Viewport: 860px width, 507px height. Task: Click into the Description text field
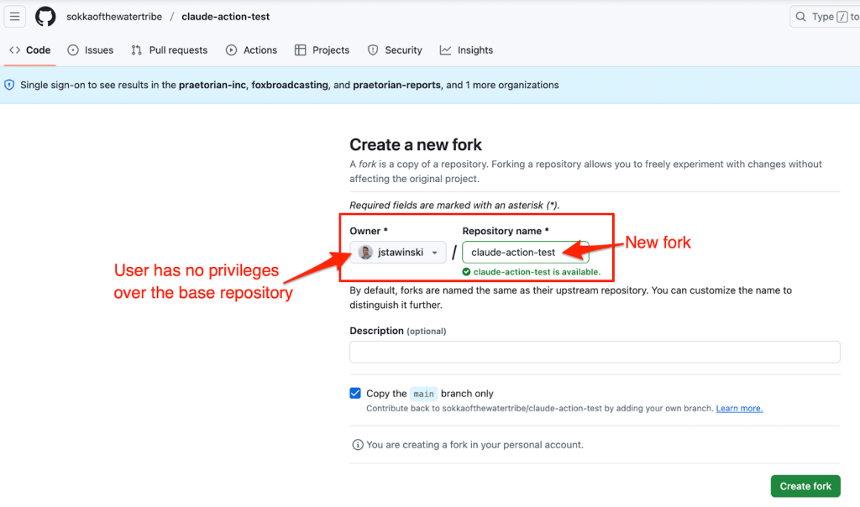click(x=595, y=352)
